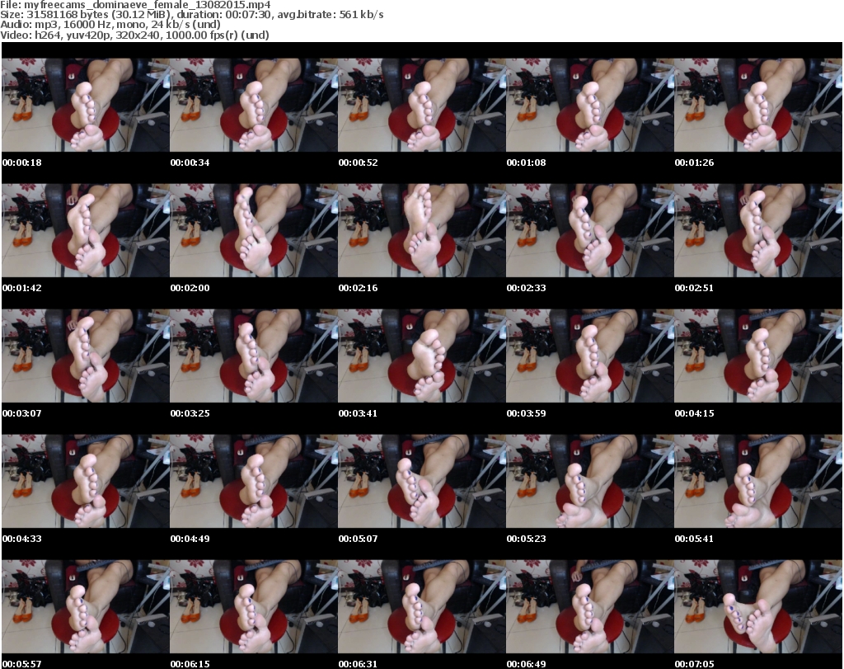This screenshot has height=669, width=844.
Task: Select the thumbnail frame at 00:04:33
Action: 86,482
